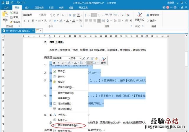Click the enclosed character icon in ribbon

coord(80,21)
